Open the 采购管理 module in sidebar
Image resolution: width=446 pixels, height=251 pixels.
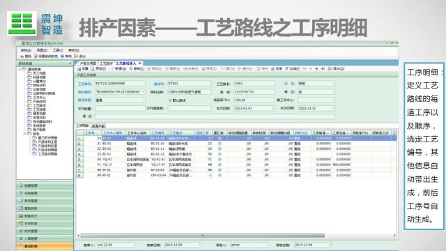click(x=45, y=193)
